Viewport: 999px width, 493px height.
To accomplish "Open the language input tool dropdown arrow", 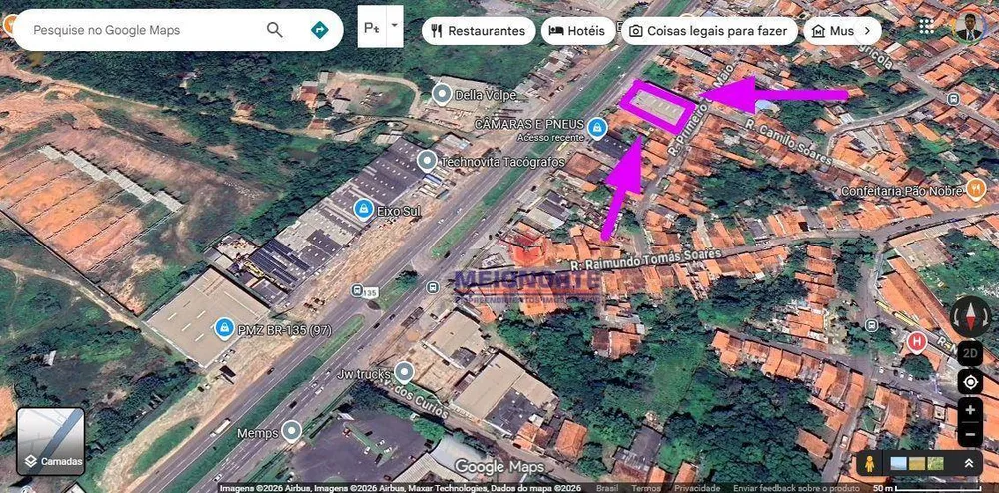I will pyautogui.click(x=395, y=25).
